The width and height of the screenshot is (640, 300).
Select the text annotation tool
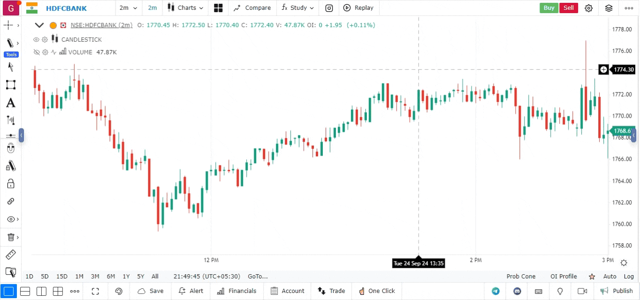[10, 103]
